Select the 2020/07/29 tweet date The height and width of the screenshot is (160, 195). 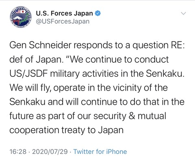pos(50,151)
